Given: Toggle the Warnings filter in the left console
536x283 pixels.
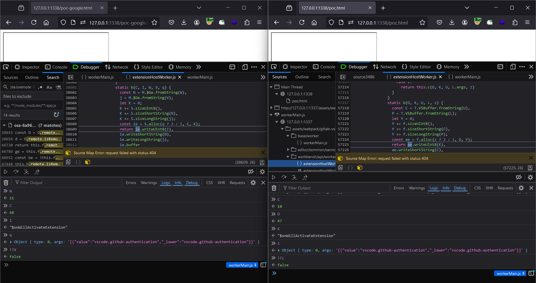Looking at the screenshot, I should coord(149,183).
